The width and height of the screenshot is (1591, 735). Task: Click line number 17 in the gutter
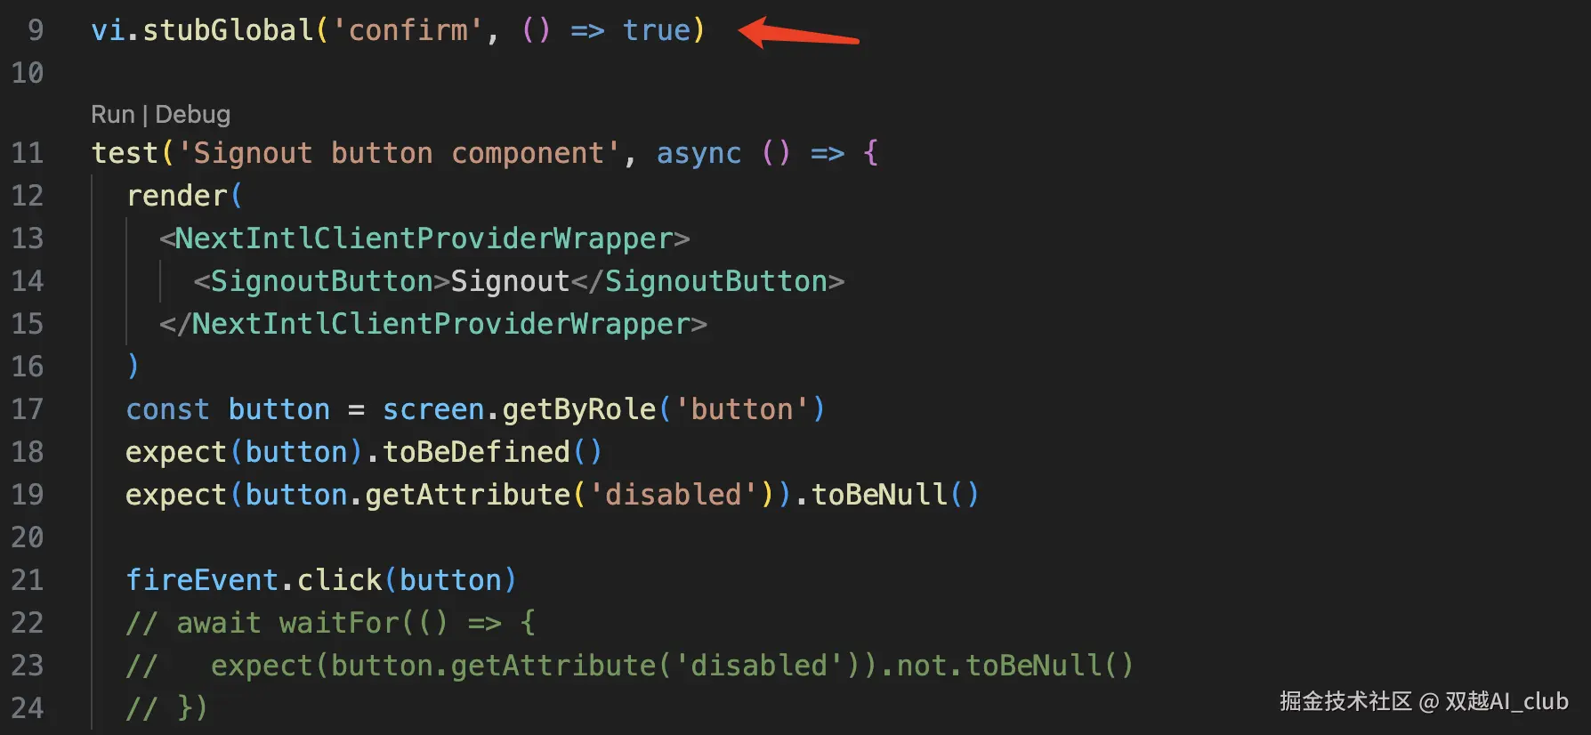tap(28, 409)
